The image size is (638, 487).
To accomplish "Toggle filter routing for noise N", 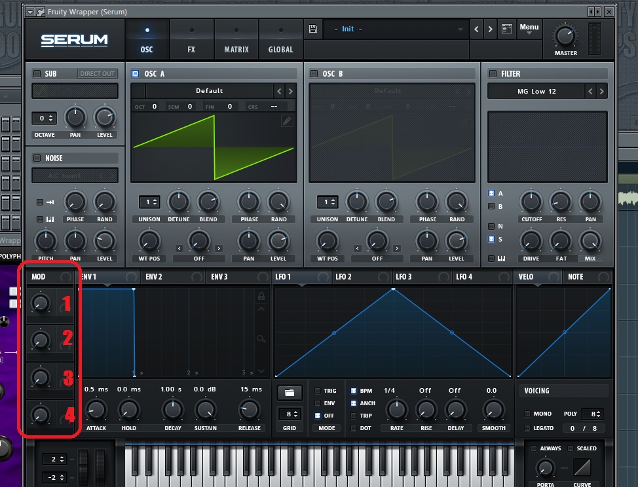I will [491, 226].
